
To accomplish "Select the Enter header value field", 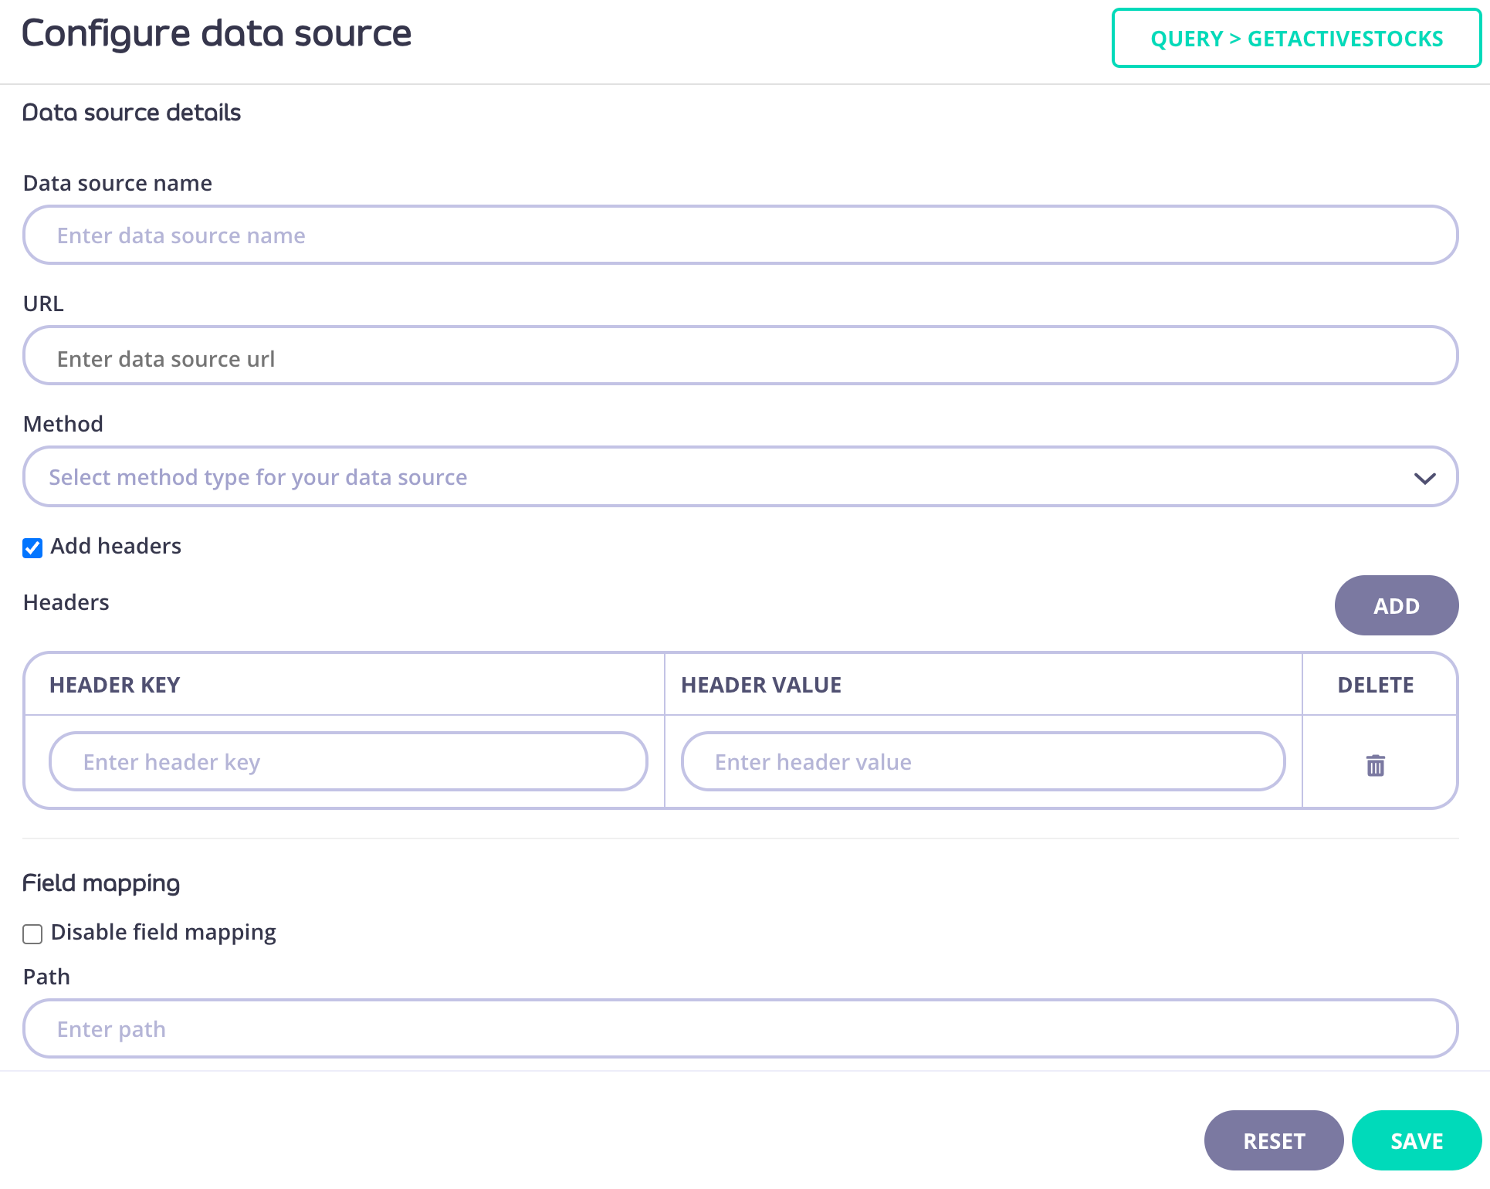I will pyautogui.click(x=982, y=761).
